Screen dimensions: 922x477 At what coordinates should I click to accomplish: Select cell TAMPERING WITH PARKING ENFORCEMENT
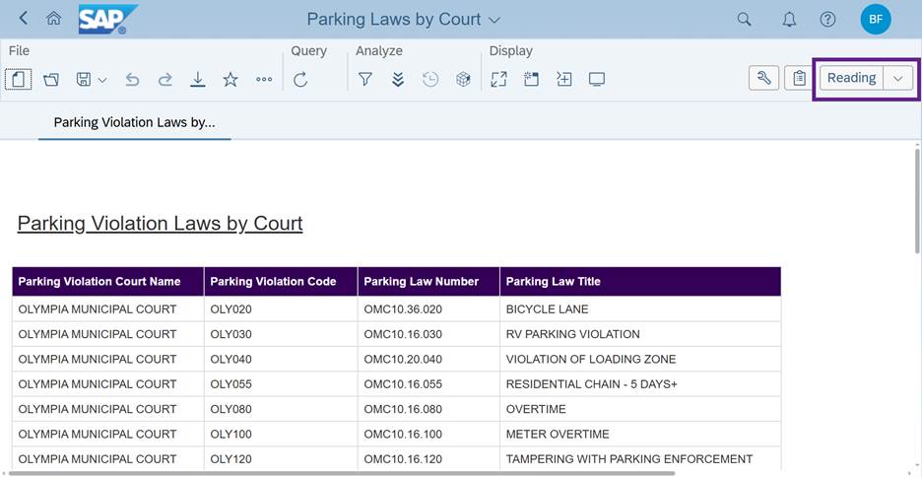click(x=640, y=458)
